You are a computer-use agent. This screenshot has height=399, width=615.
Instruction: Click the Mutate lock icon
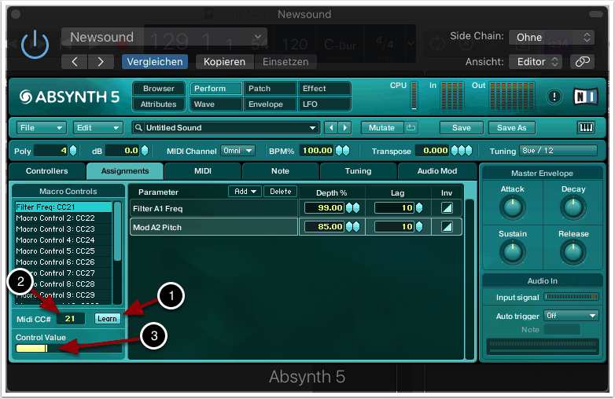pos(411,127)
